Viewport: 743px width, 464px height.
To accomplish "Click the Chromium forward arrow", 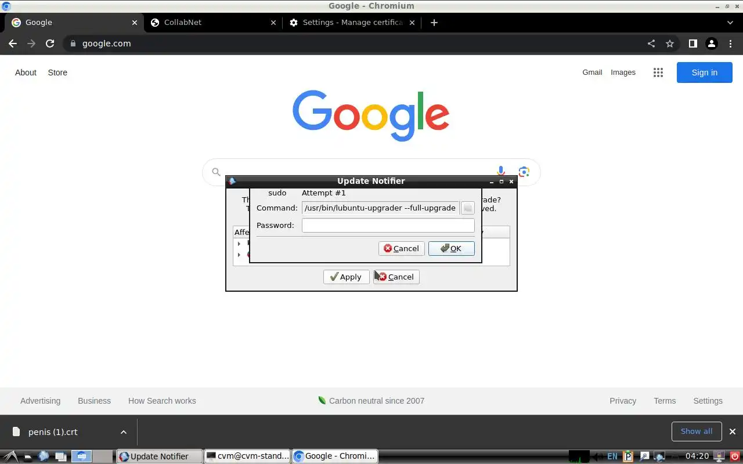I will (x=31, y=43).
